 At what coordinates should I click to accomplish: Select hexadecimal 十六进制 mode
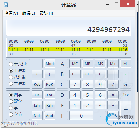coord(18,64)
